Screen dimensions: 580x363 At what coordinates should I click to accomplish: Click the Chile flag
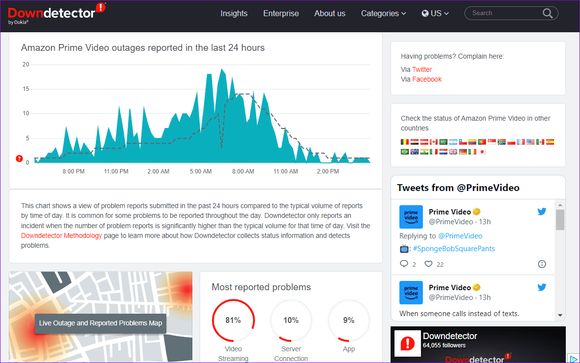tap(463, 142)
